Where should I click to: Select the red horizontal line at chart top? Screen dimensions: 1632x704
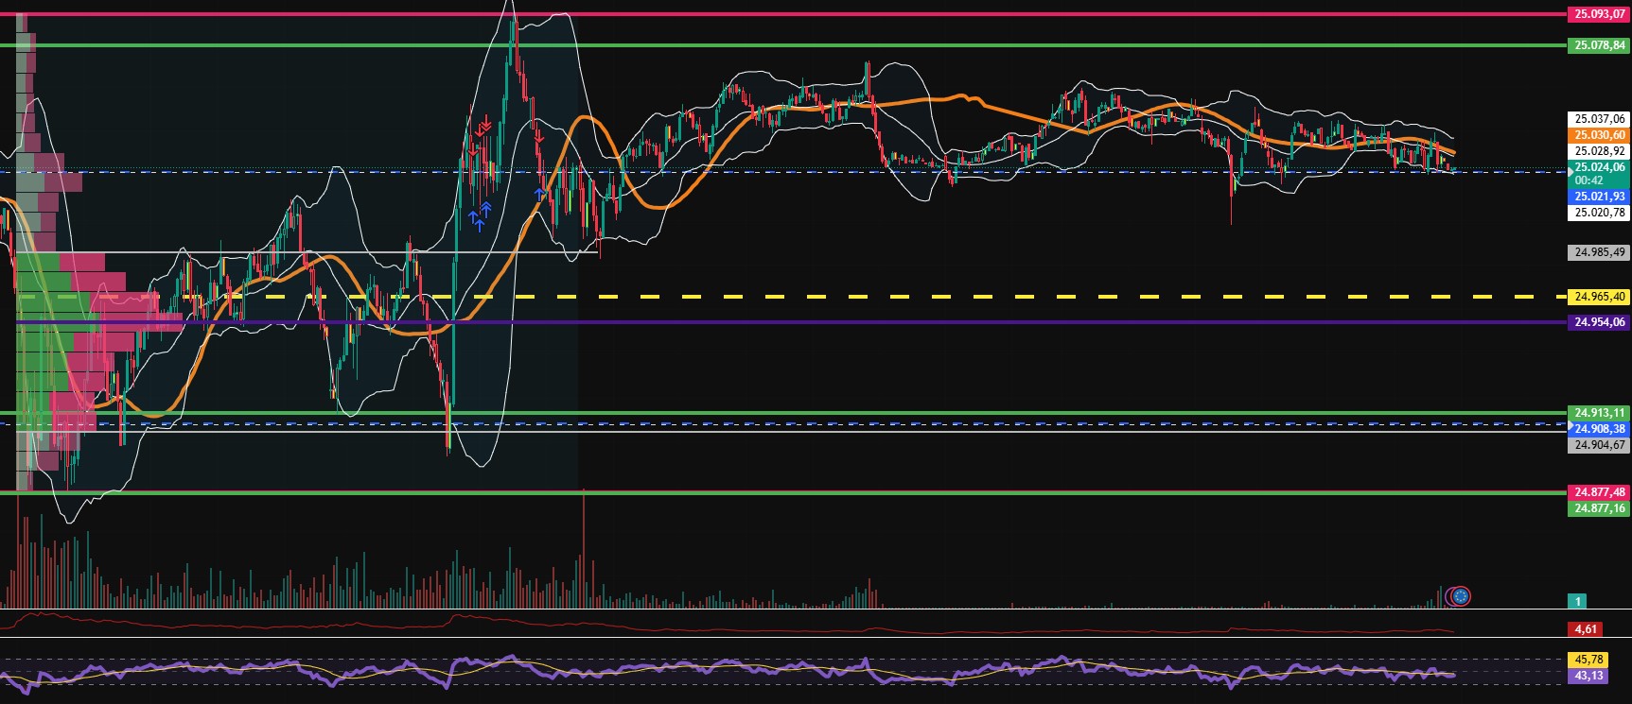(783, 14)
